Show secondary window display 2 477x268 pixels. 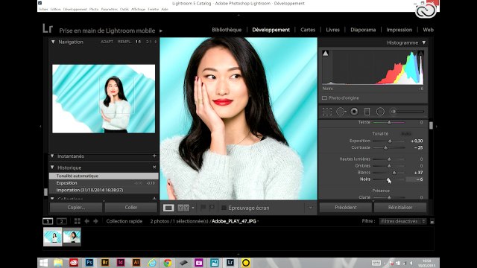click(x=62, y=221)
